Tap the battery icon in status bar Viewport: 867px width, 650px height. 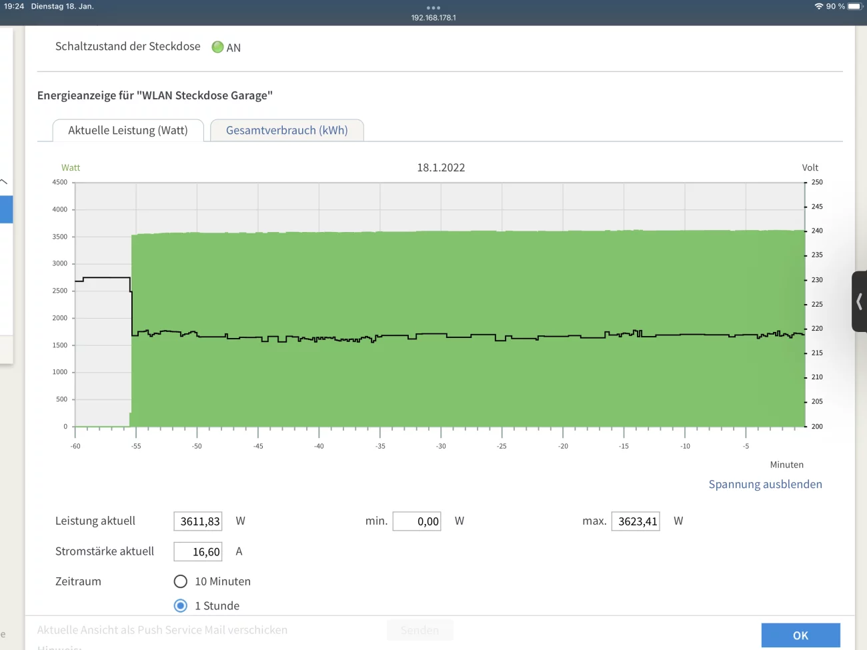coord(854,6)
